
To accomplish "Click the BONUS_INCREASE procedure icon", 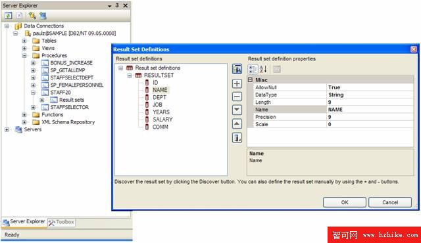I will [x=45, y=63].
